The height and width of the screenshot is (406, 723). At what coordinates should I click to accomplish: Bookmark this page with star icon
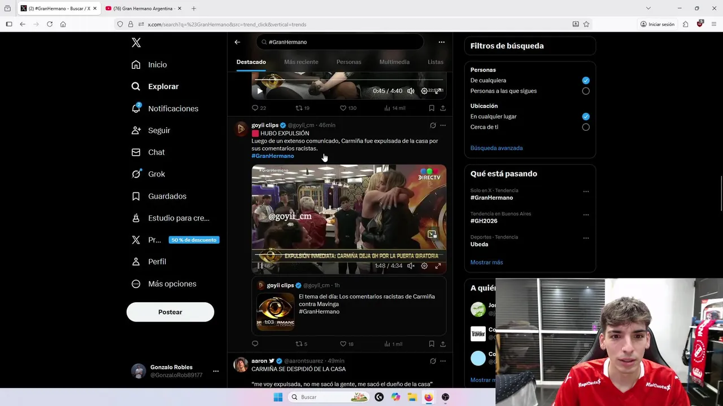tap(586, 24)
